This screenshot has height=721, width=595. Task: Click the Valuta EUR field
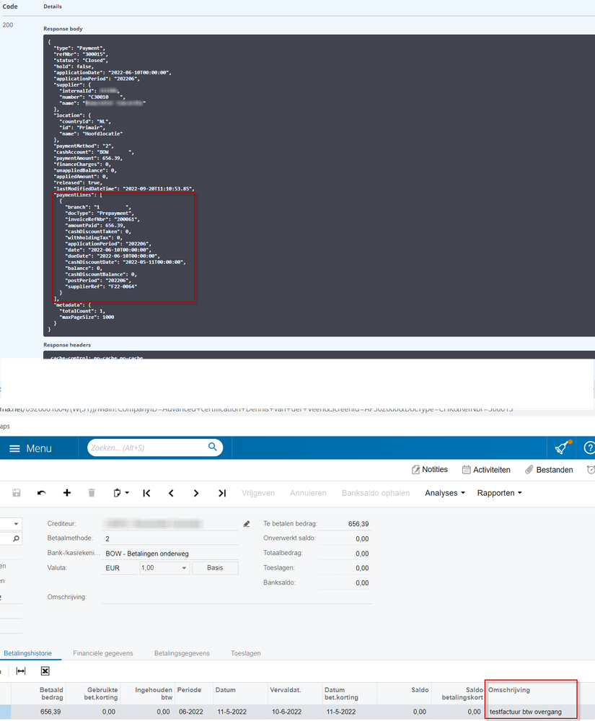pos(120,568)
